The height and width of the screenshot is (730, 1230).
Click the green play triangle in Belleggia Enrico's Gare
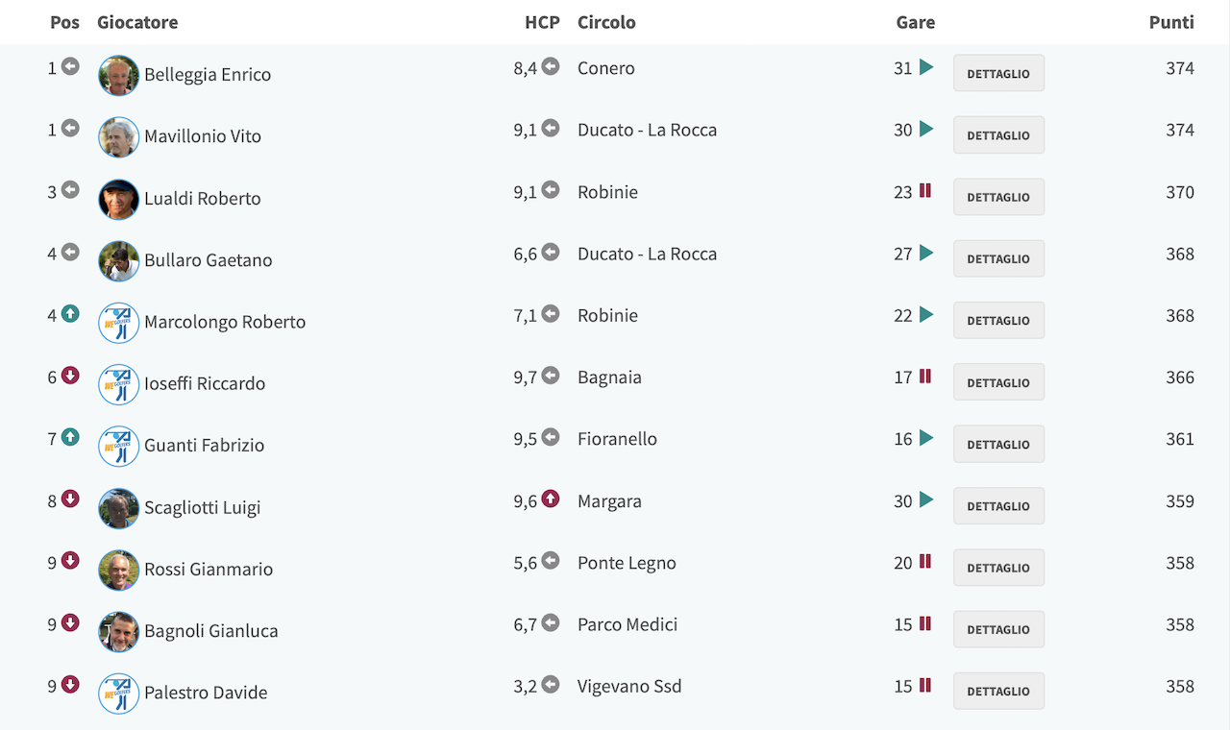926,67
